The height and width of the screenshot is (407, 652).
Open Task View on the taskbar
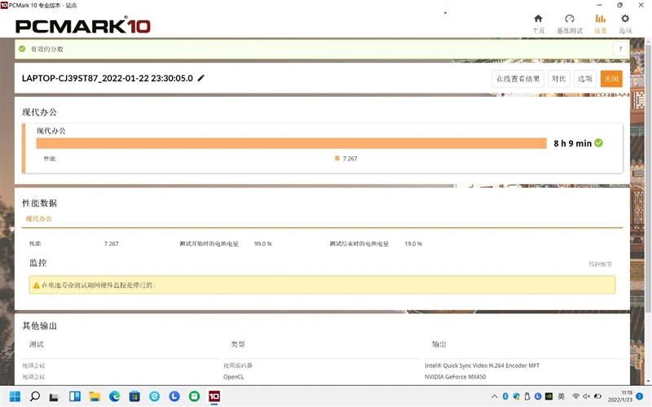54,397
